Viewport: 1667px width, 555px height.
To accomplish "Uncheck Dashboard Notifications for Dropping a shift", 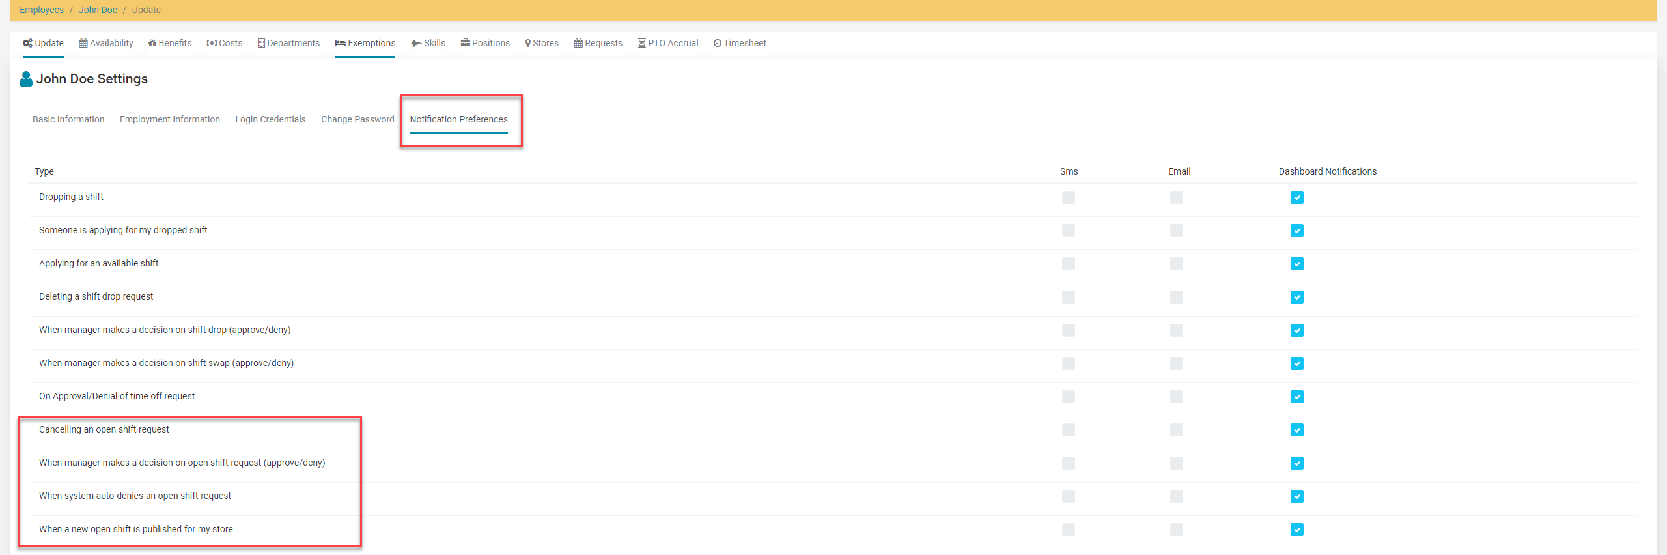I will pyautogui.click(x=1297, y=197).
